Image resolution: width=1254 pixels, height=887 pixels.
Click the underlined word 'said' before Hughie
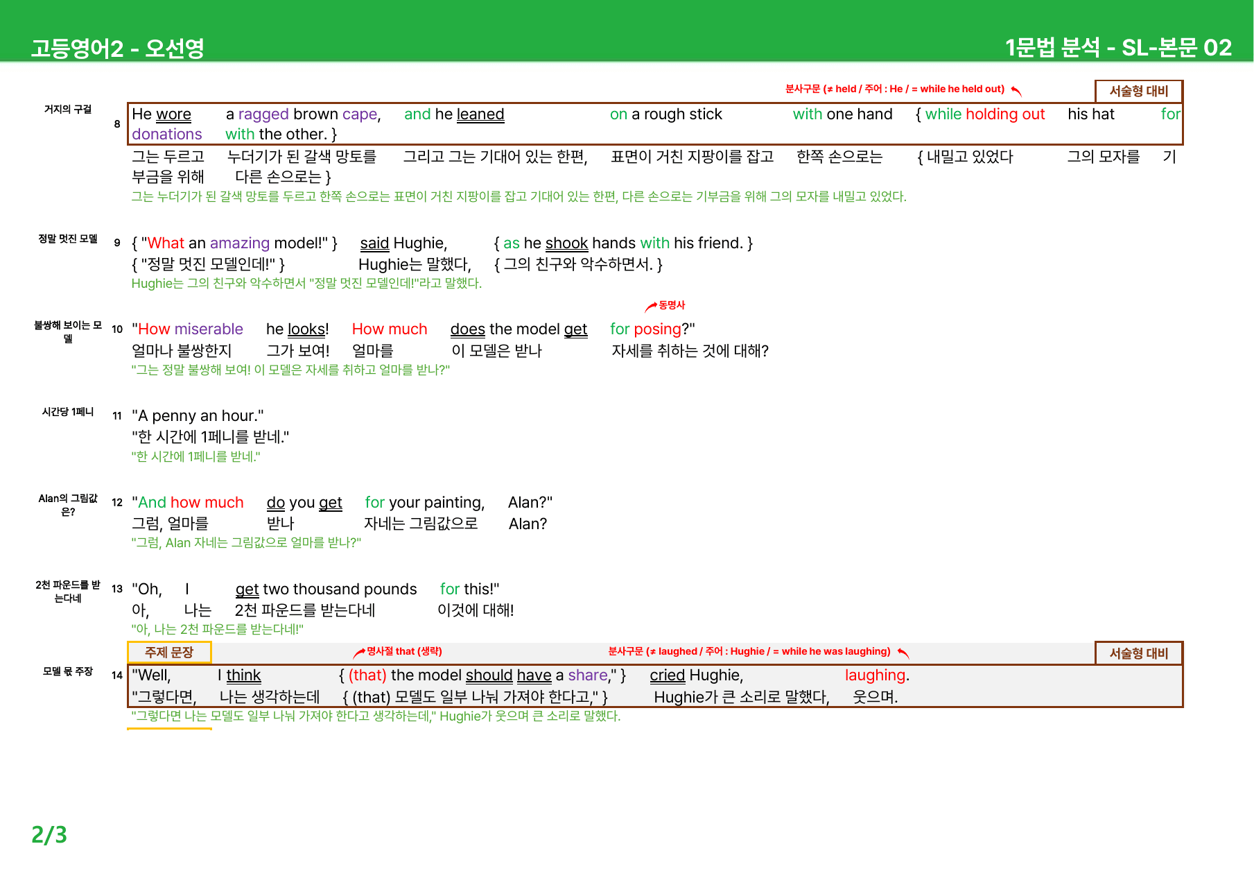pos(374,243)
